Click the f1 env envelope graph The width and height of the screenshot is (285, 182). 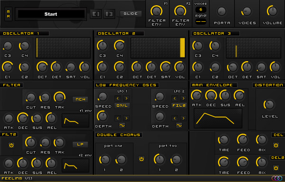tap(76, 120)
